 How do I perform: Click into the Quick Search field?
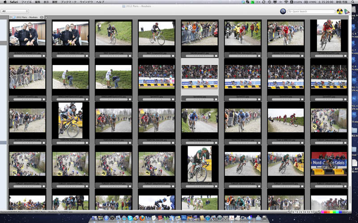click(311, 11)
